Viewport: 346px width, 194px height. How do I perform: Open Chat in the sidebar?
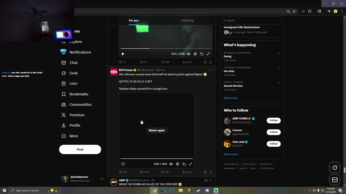coord(69,63)
